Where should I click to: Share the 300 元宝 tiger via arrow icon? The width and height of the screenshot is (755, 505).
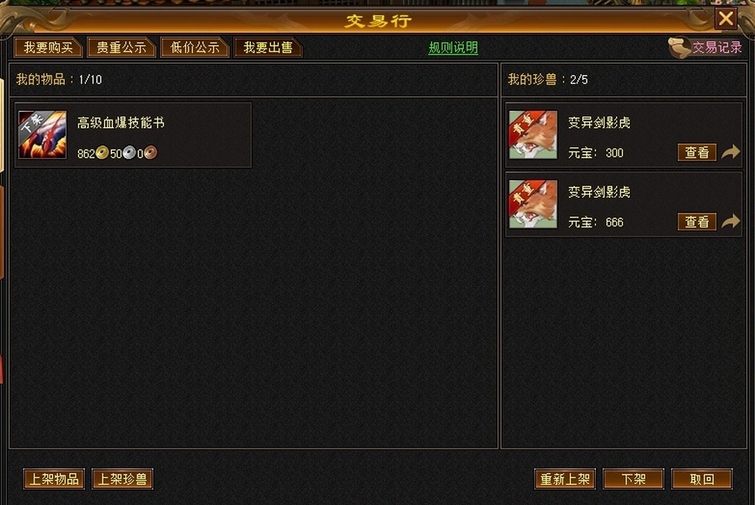click(731, 152)
